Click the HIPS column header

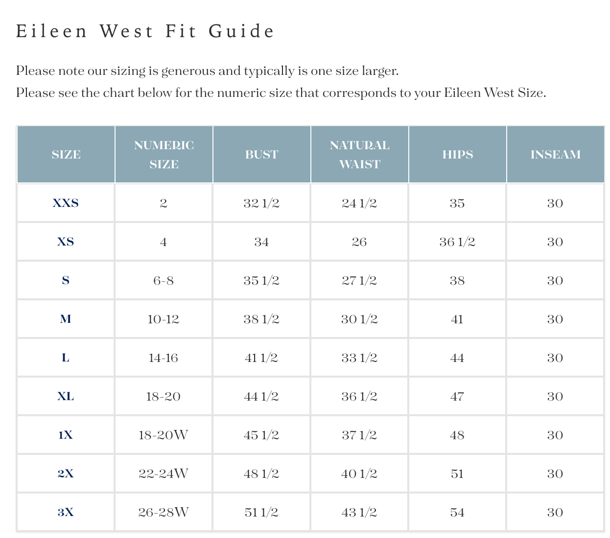458,155
